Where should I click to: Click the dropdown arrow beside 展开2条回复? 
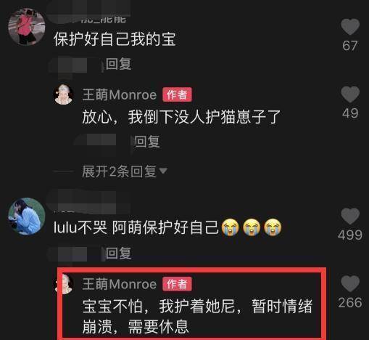pos(163,171)
